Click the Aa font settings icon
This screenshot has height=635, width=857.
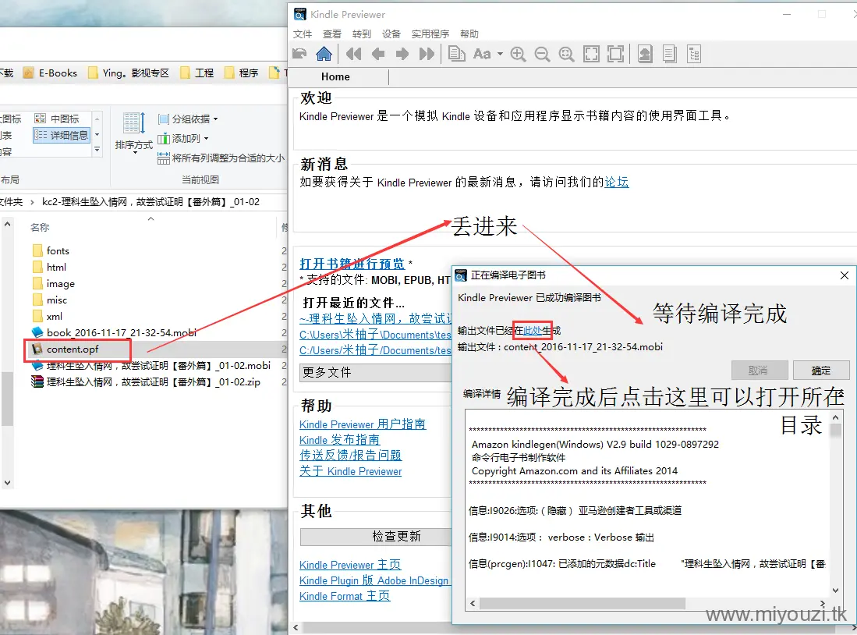coord(481,54)
